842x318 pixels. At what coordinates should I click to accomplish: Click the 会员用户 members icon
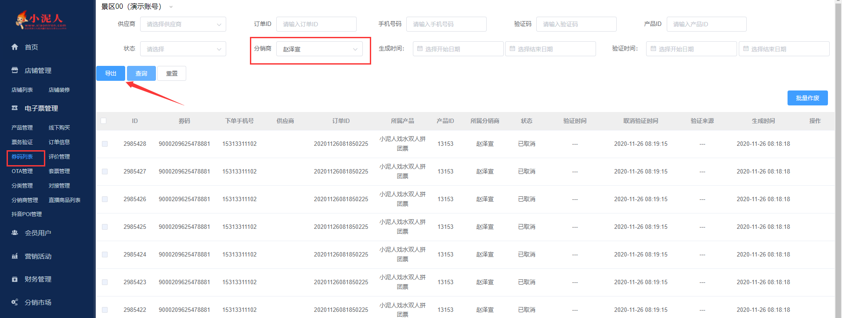[x=15, y=233]
